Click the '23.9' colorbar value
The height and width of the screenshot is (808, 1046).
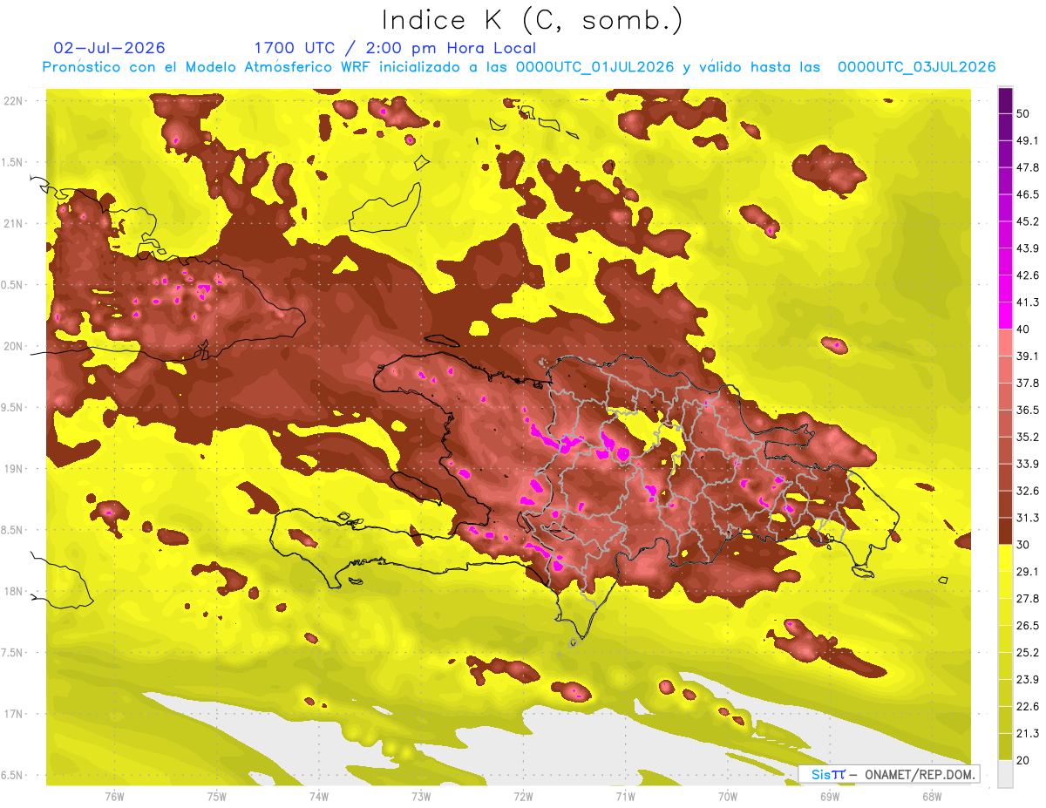pyautogui.click(x=1028, y=680)
